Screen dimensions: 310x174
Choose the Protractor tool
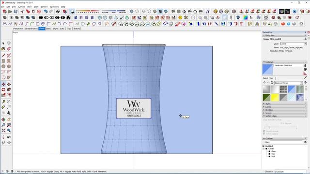(x=3, y=107)
